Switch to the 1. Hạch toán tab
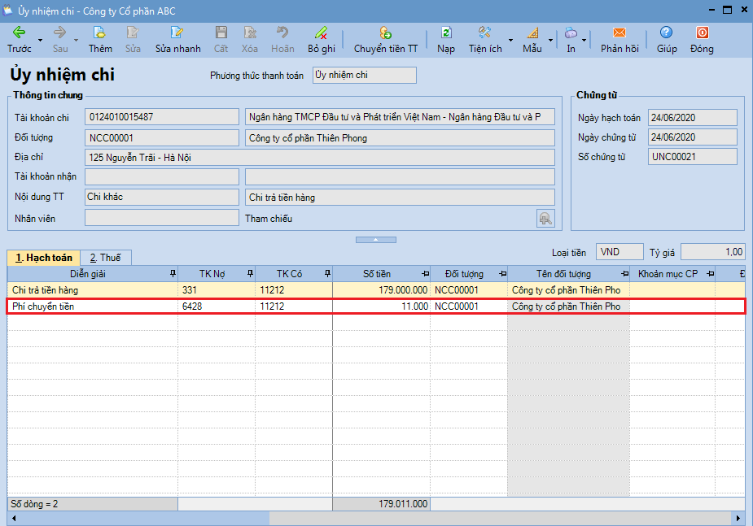The width and height of the screenshot is (753, 526). (44, 258)
